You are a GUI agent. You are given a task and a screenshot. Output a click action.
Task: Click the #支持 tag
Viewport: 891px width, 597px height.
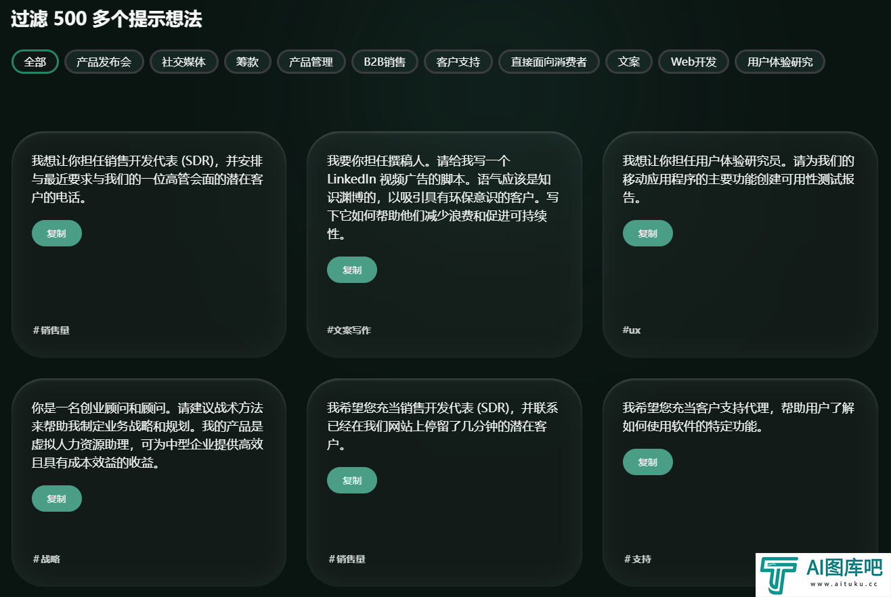(x=637, y=559)
